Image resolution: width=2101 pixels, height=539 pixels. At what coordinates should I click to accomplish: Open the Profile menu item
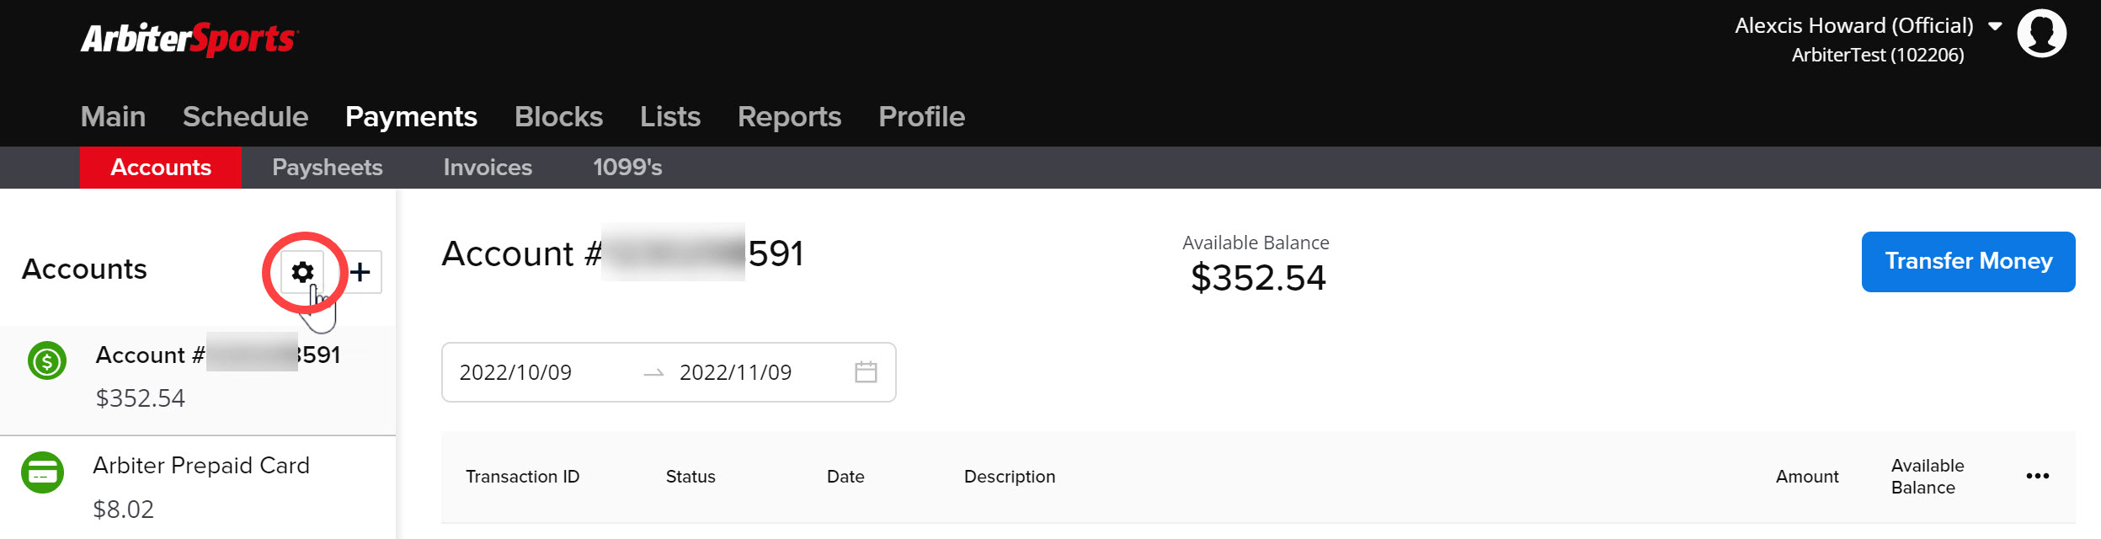921,116
